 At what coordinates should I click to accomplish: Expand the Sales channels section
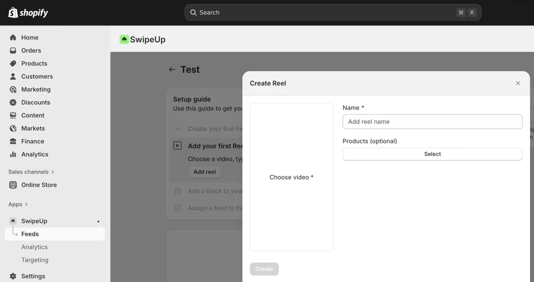[53, 172]
